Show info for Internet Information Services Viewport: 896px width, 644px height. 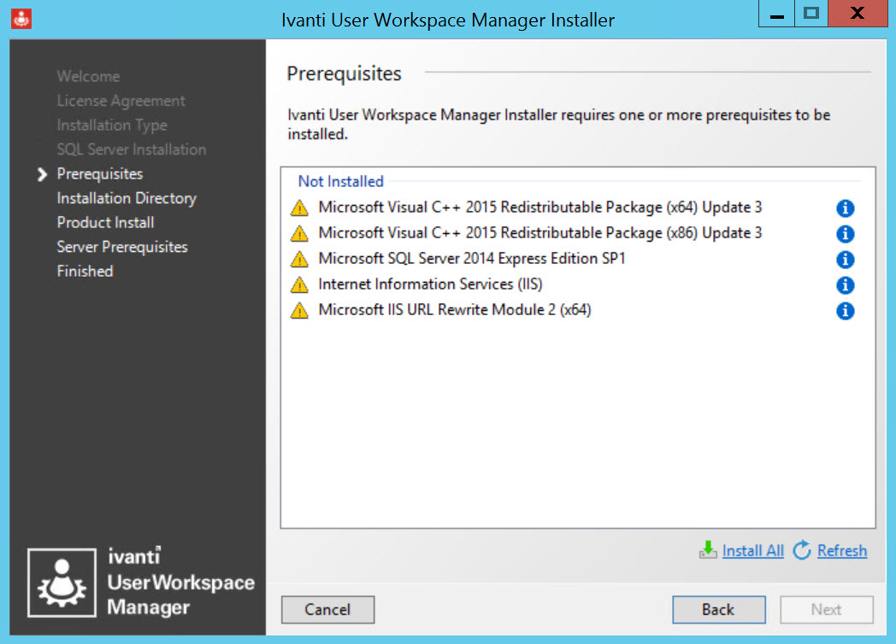(x=845, y=285)
